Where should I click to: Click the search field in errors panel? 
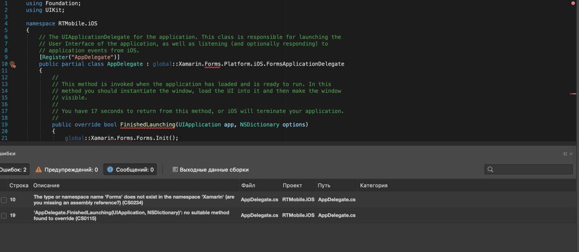[528, 170]
